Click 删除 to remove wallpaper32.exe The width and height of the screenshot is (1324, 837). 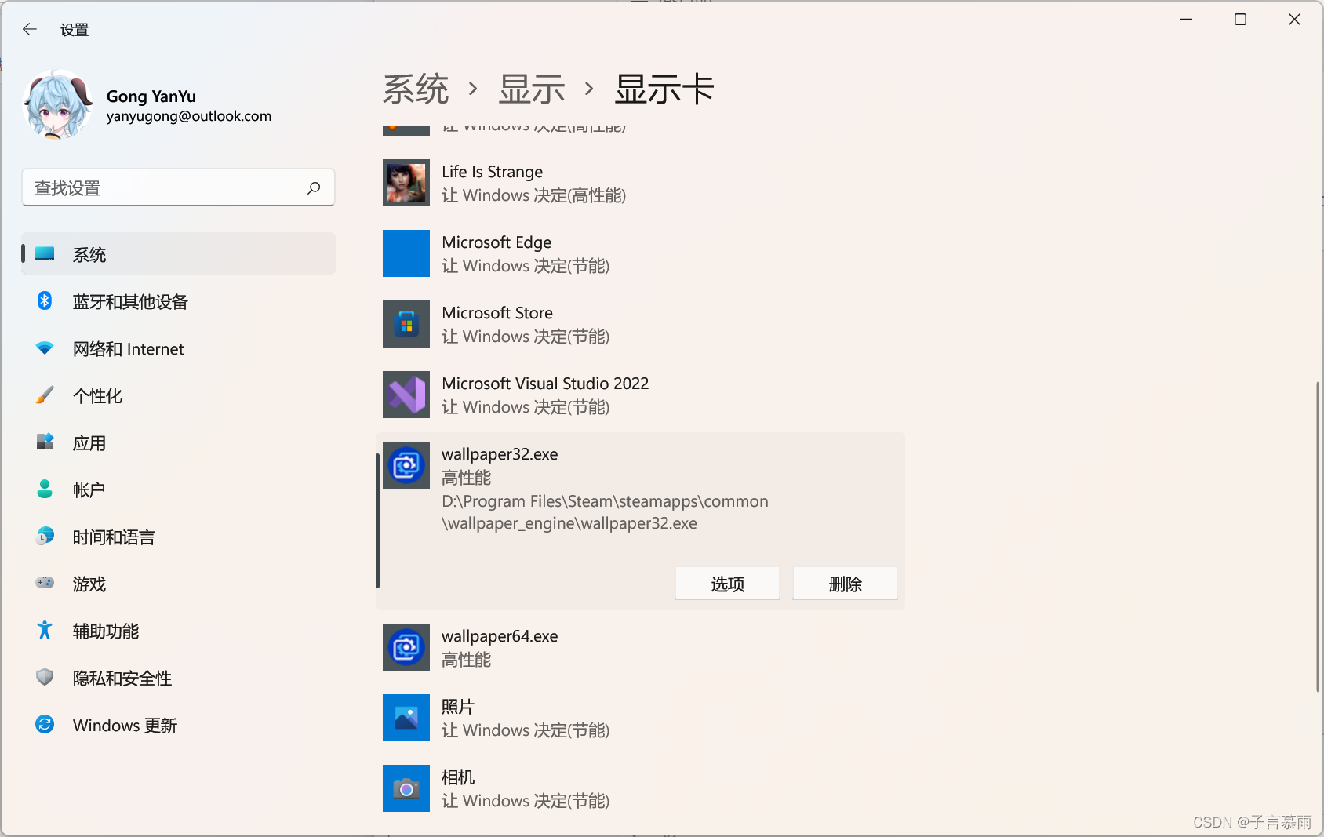pyautogui.click(x=845, y=584)
